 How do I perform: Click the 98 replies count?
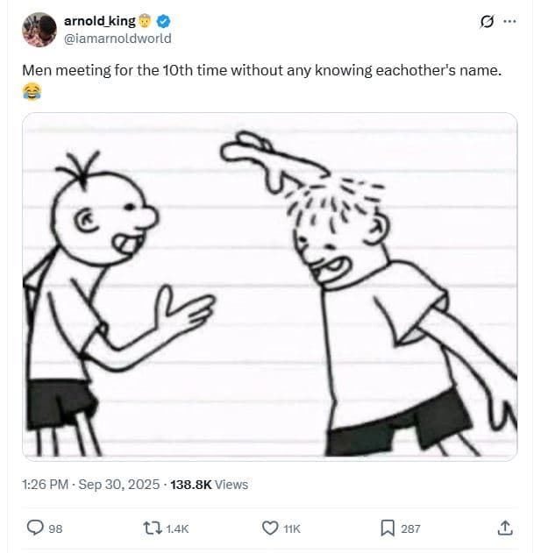pyautogui.click(x=54, y=528)
